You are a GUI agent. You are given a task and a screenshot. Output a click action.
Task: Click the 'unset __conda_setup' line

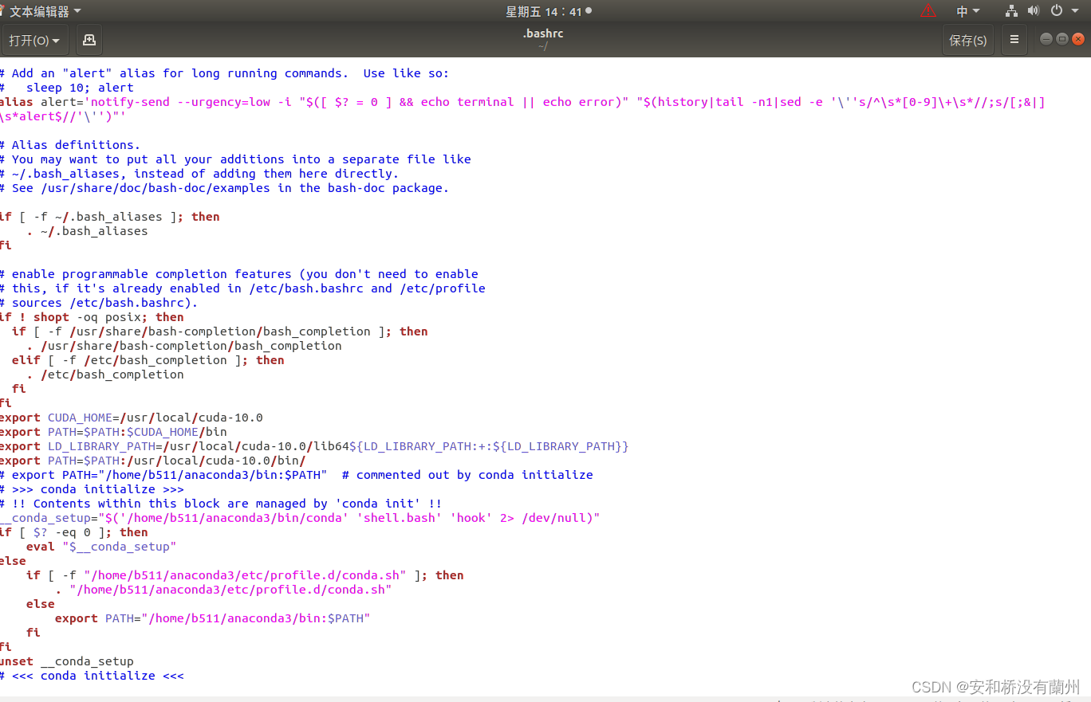point(67,661)
